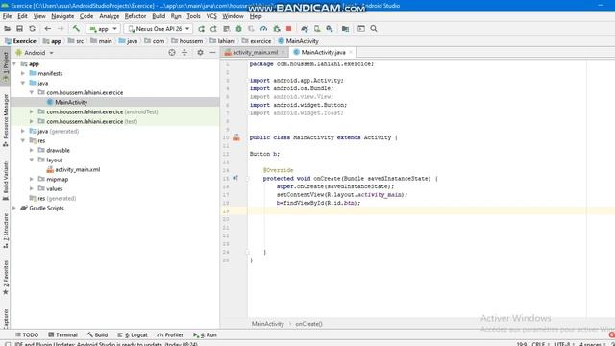Image resolution: width=615 pixels, height=346 pixels.
Task: Open the AVD Manager icon
Action: point(317,29)
